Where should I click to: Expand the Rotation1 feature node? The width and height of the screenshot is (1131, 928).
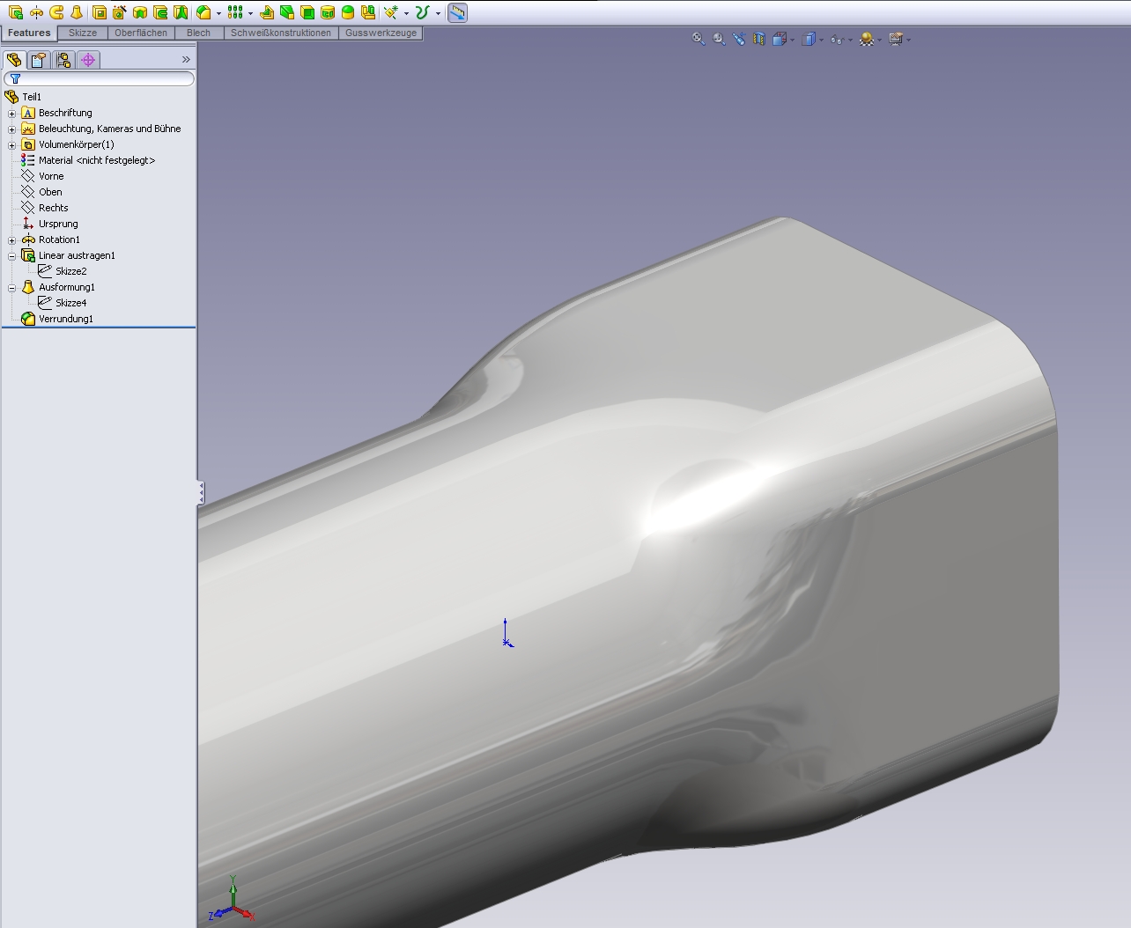pyautogui.click(x=11, y=239)
